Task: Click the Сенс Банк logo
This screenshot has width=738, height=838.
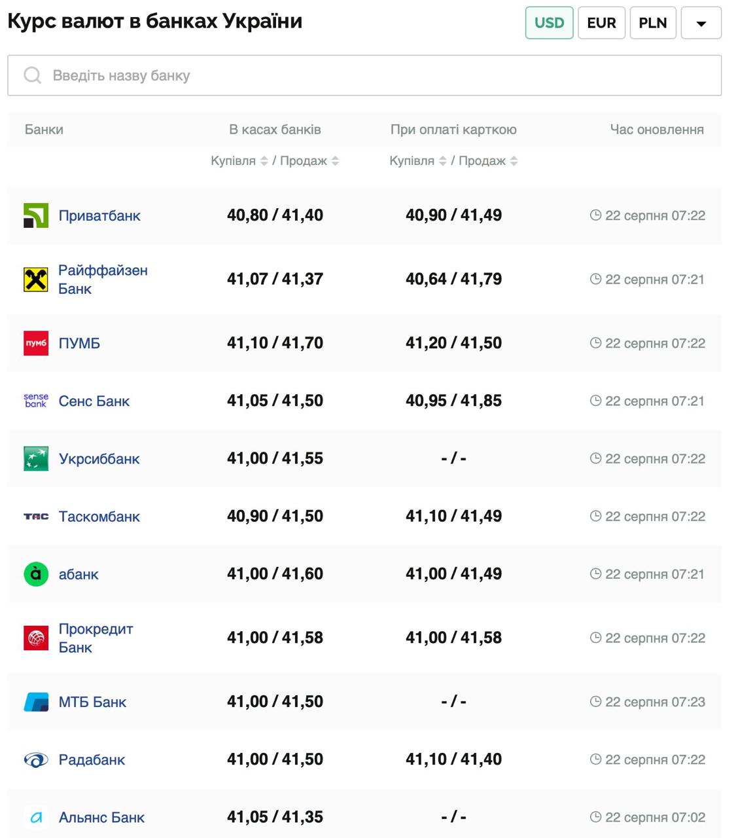Action: 36,401
